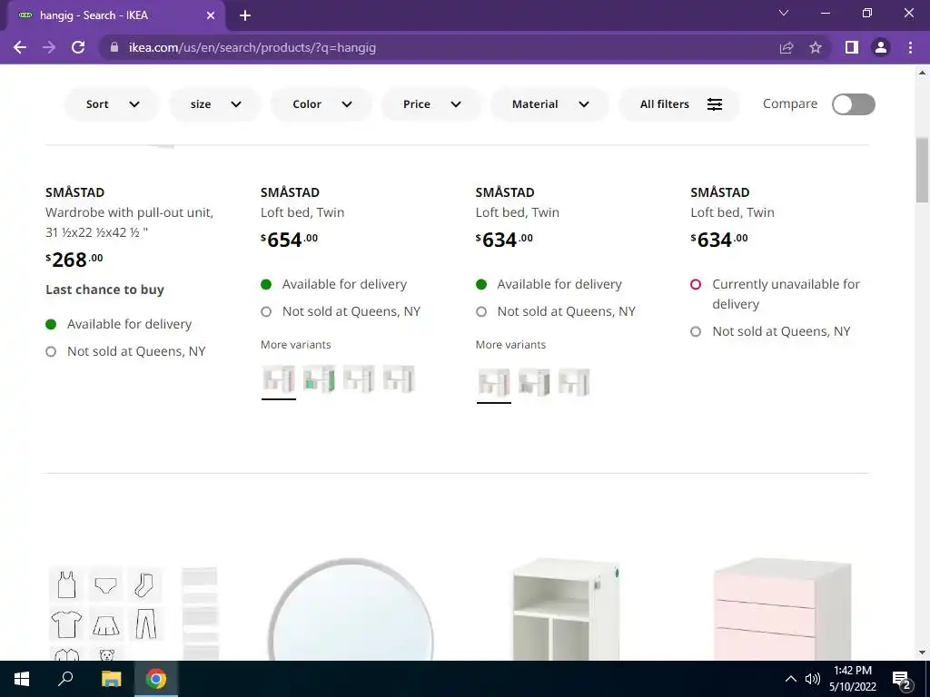Click 'More variants' under the $654 loft bed
This screenshot has height=697, width=930.
coord(296,345)
